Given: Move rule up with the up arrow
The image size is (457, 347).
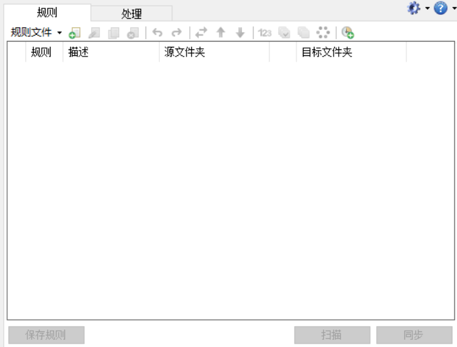Looking at the screenshot, I should (220, 32).
